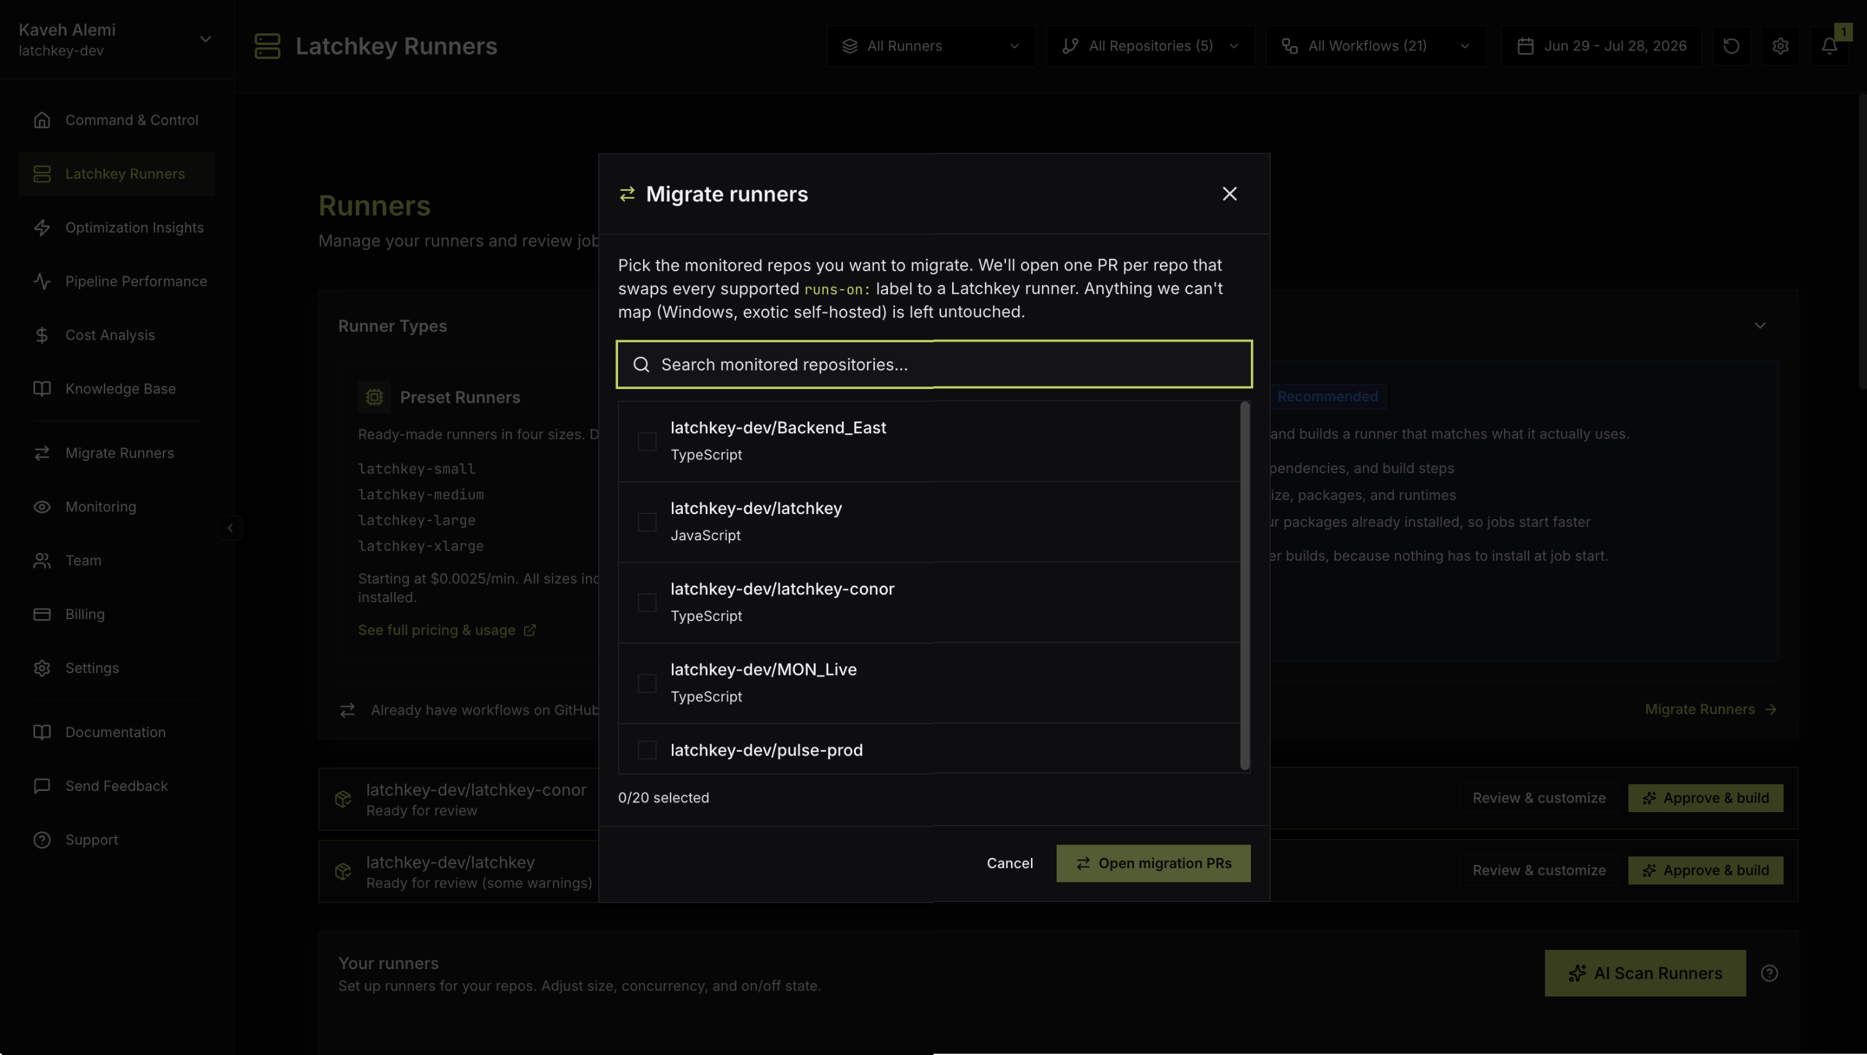Viewport: 1867px width, 1055px height.
Task: Click the Support help icon
Action: (x=42, y=839)
